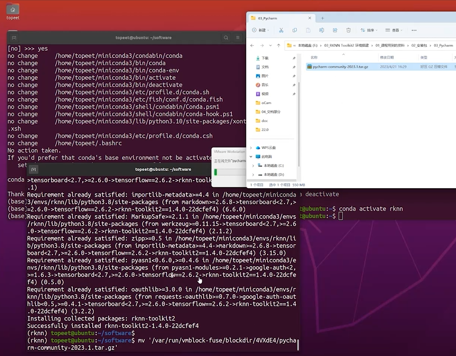The image size is (456, 356).
Task: Go back with Explorer back arrow
Action: (x=252, y=45)
